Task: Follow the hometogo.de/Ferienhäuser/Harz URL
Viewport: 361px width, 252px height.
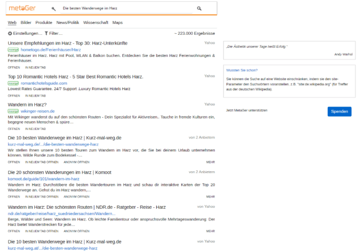Action: pyautogui.click(x=51, y=50)
